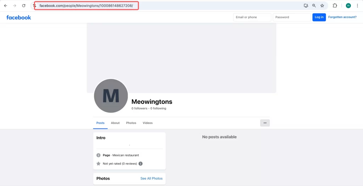Screen dimensions: 363x186
Task: Click the 'Not yet rated (0 reviews)' text
Action: click(x=120, y=164)
